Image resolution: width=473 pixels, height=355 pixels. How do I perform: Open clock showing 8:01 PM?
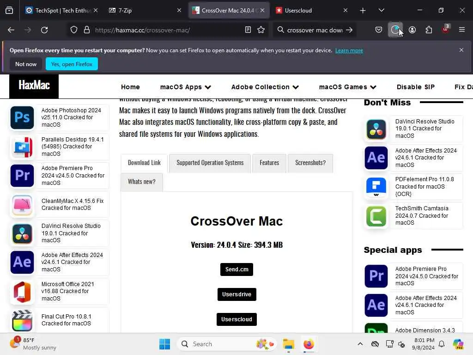point(424,344)
